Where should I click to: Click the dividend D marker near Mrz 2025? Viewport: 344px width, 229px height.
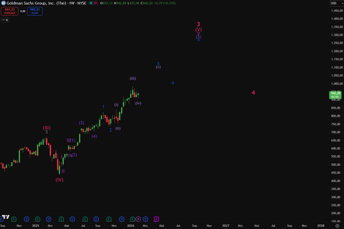[49, 219]
